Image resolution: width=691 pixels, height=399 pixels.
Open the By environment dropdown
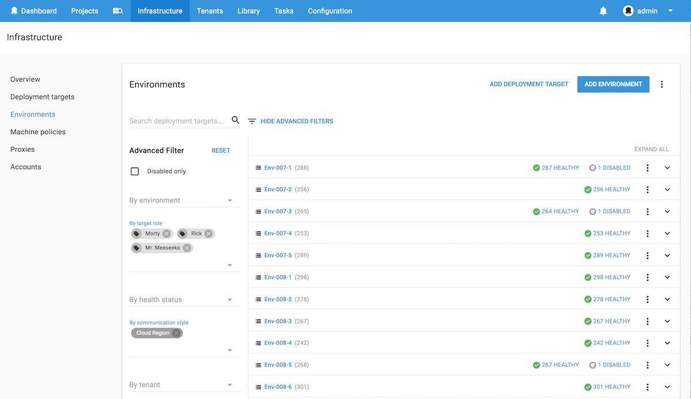pos(181,200)
